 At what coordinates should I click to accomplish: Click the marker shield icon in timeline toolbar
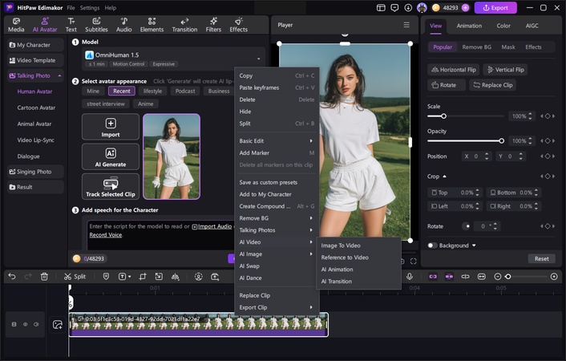point(106,277)
